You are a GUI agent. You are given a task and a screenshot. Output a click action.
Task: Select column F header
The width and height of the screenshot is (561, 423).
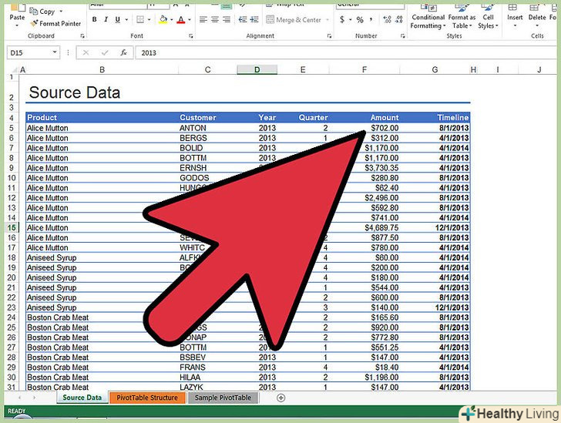pos(364,70)
